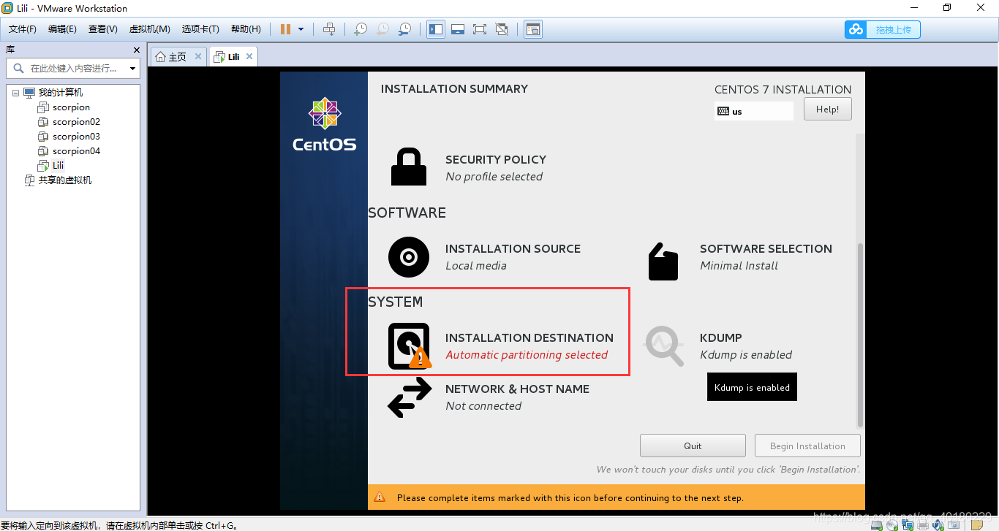
Task: Click the Help! button
Action: pyautogui.click(x=828, y=110)
